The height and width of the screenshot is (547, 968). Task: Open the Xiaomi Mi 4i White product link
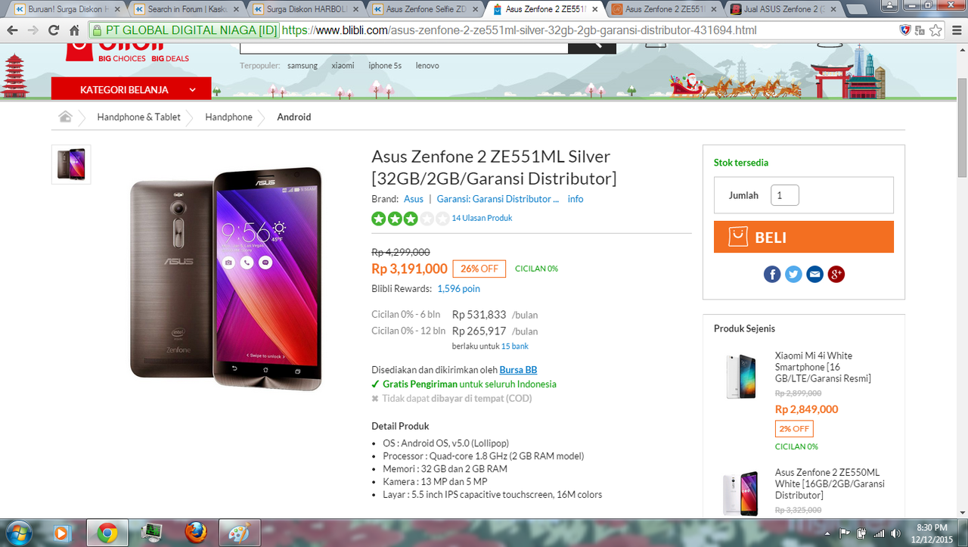click(x=823, y=367)
